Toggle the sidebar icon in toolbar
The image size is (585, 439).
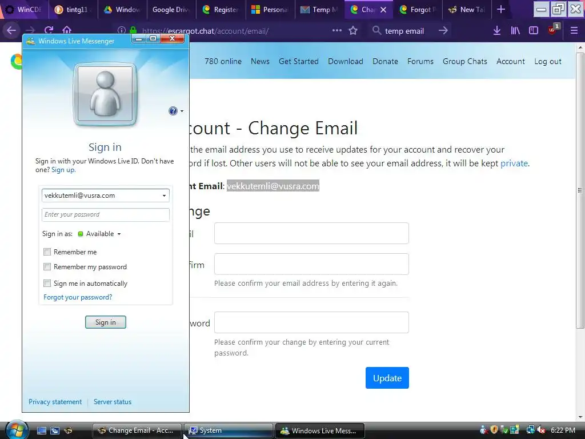point(534,31)
